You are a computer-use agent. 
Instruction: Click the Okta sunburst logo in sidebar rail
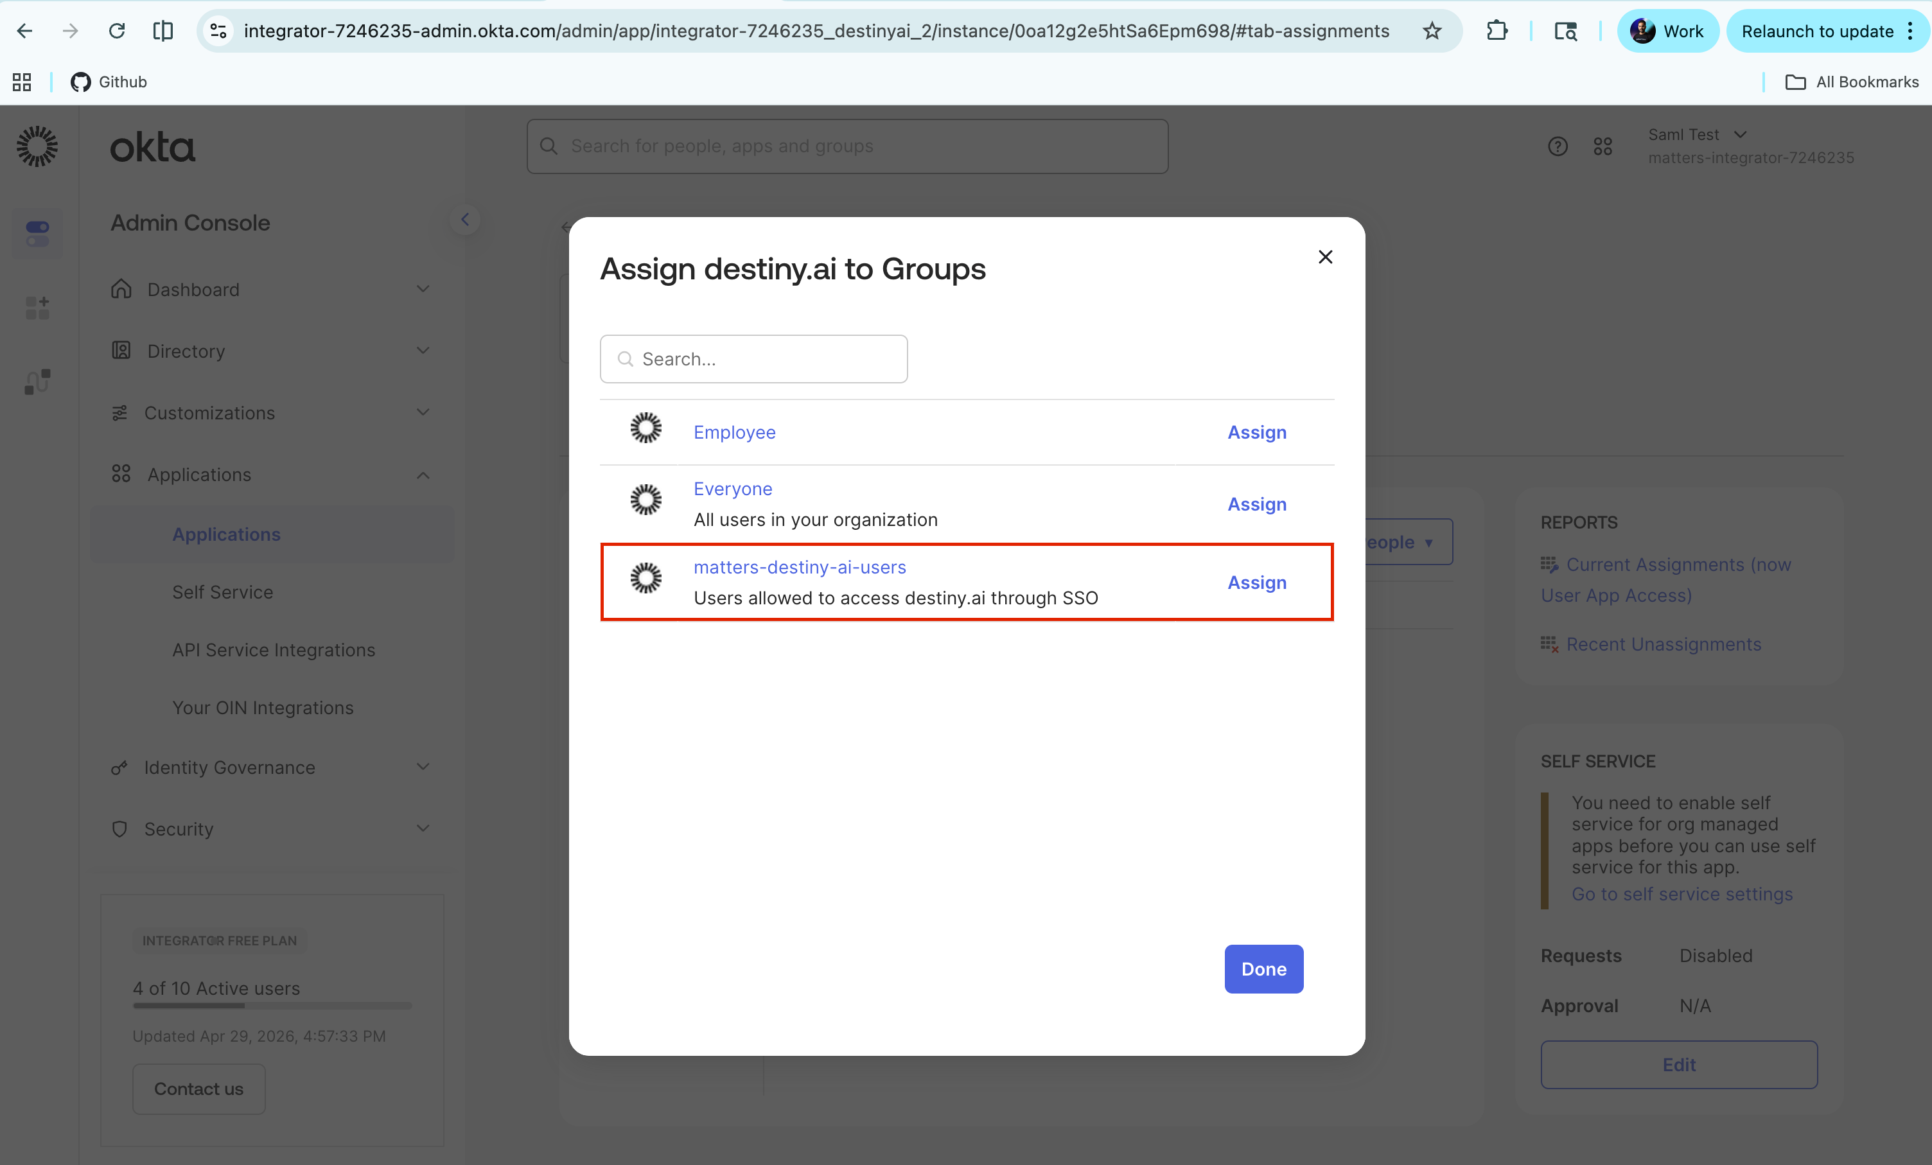tap(37, 146)
